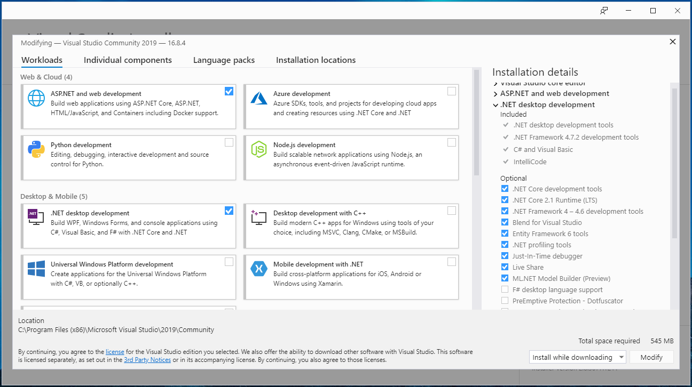Maximize the Visual Studio Installer window
692x387 pixels.
pos(653,11)
